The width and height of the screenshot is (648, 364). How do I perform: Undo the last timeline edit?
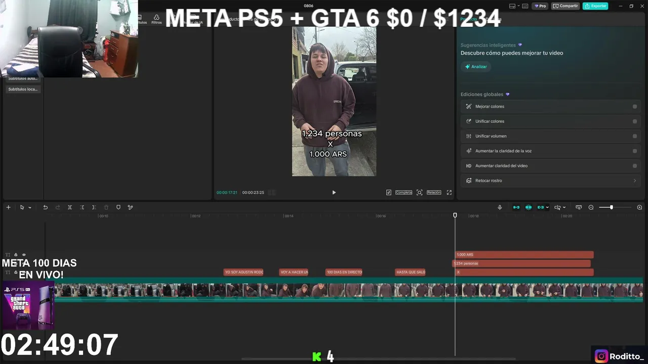click(x=45, y=207)
